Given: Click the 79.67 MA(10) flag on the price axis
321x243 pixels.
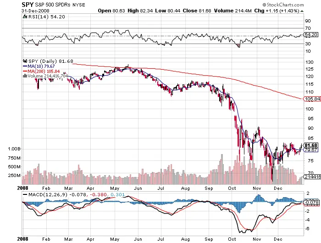Looking at the screenshot, I should [x=311, y=150].
